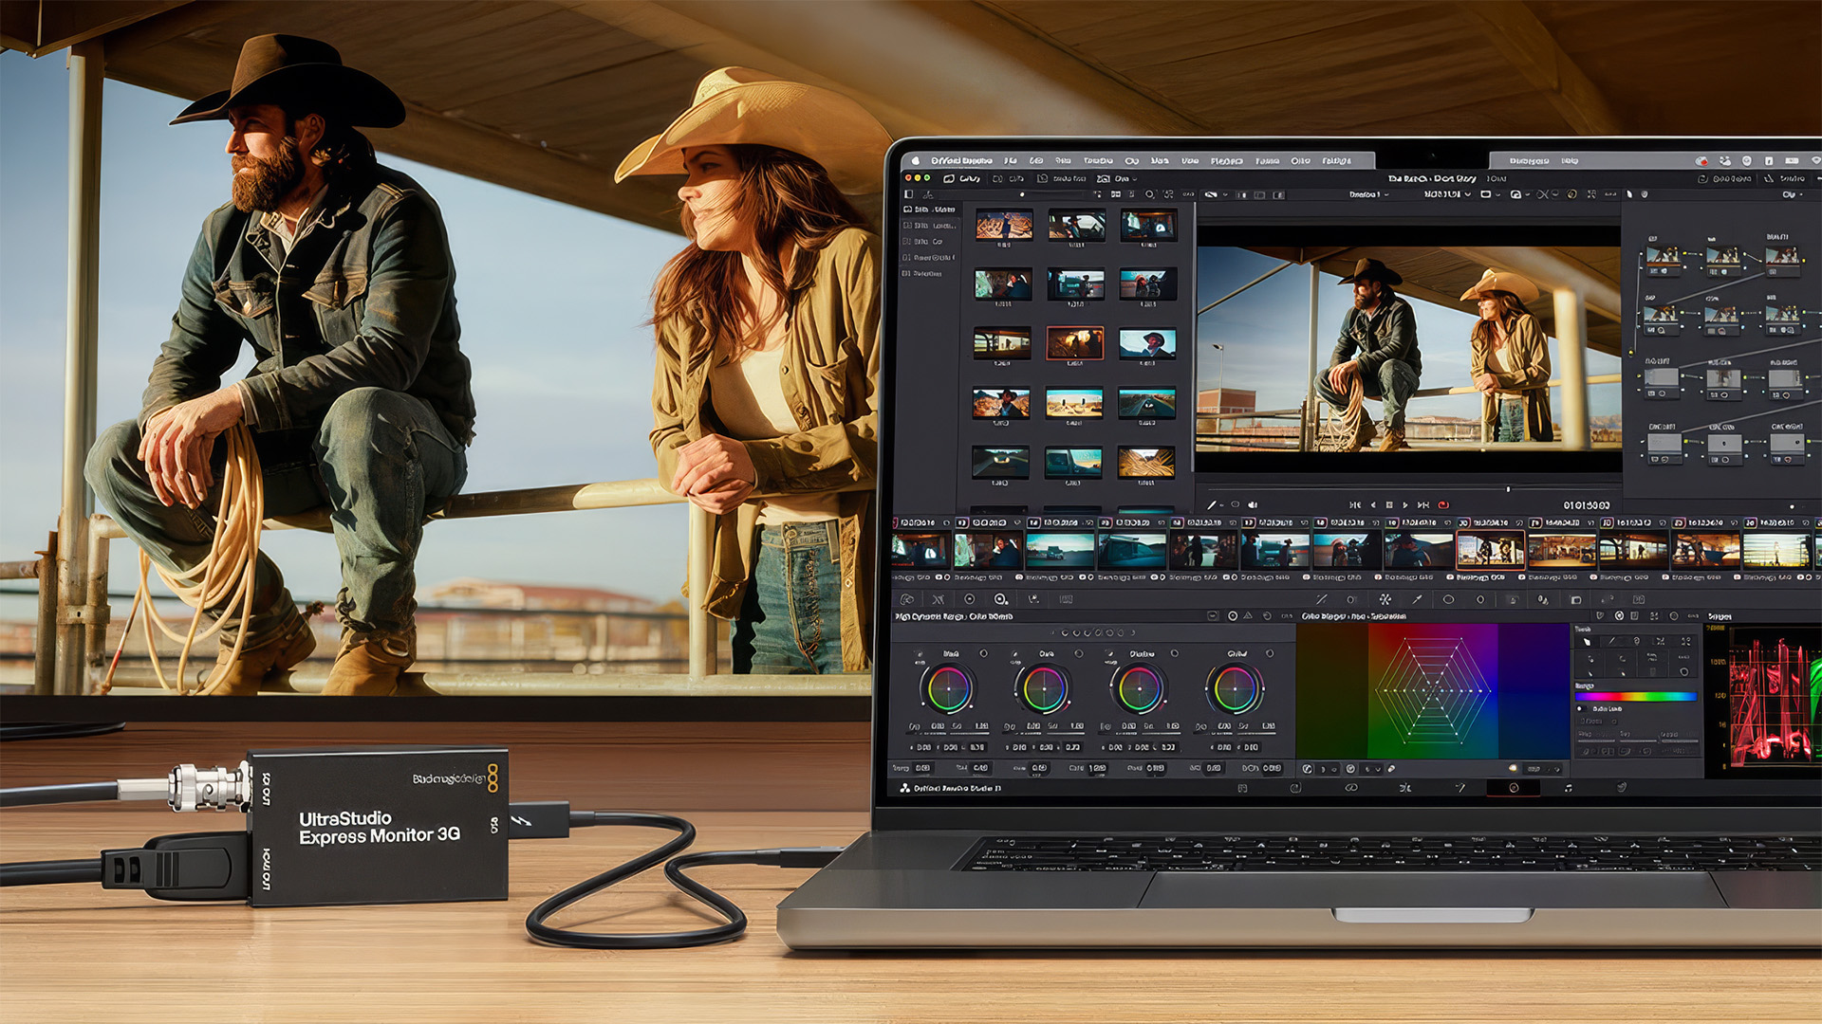
Task: Select the orange-highlighted gallery thumbnail
Action: pyautogui.click(x=1074, y=342)
